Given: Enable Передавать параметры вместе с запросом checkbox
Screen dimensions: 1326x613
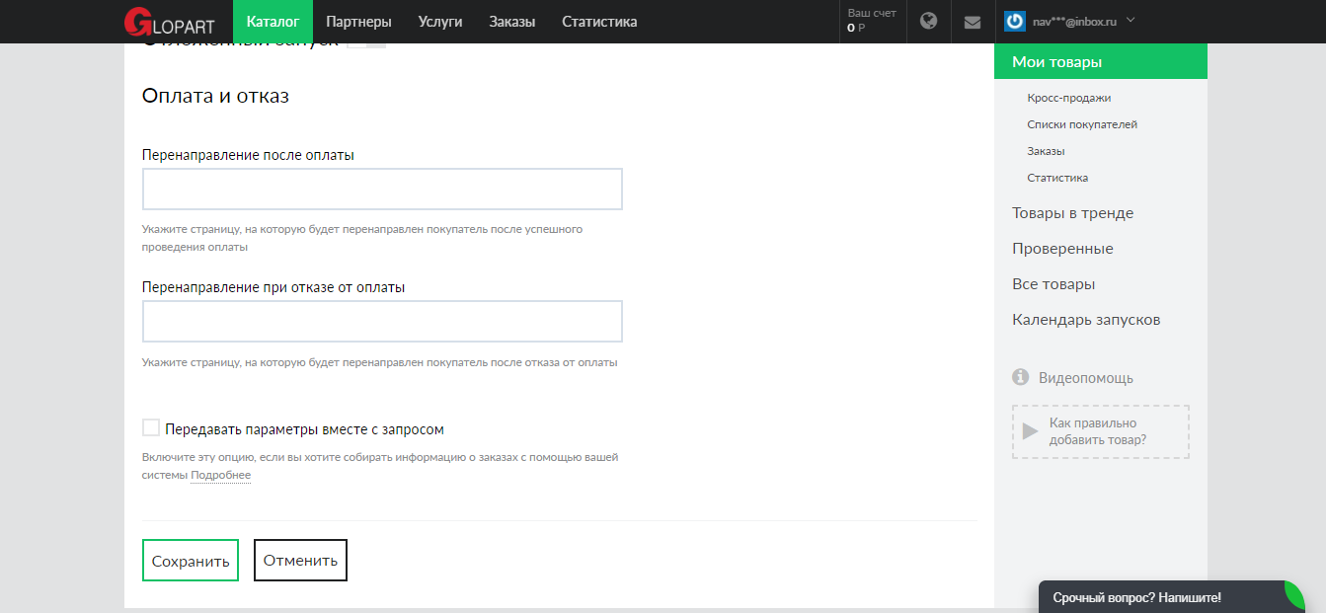Looking at the screenshot, I should (151, 428).
